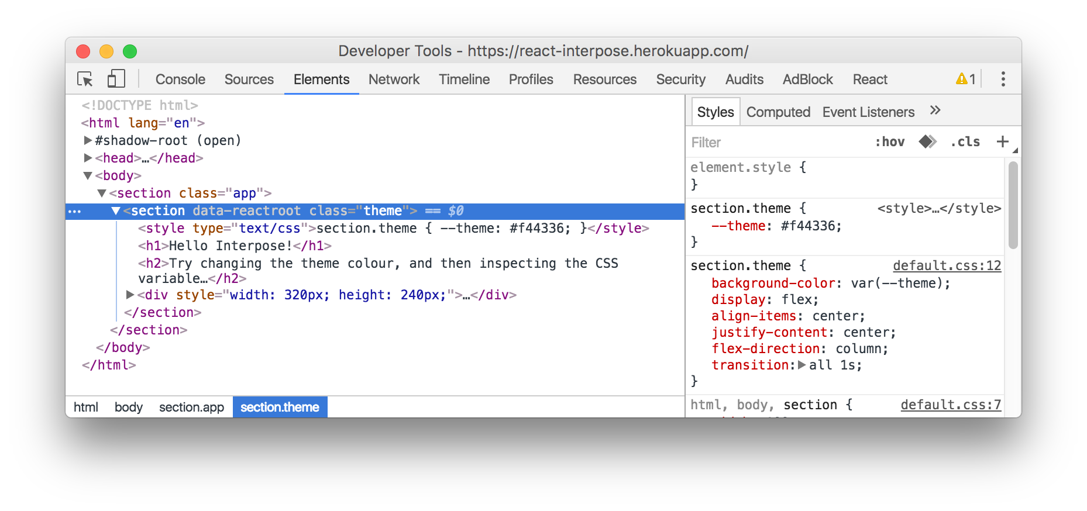Select section.theme in the breadcrumb bar
1087x511 pixels.
[x=280, y=407]
